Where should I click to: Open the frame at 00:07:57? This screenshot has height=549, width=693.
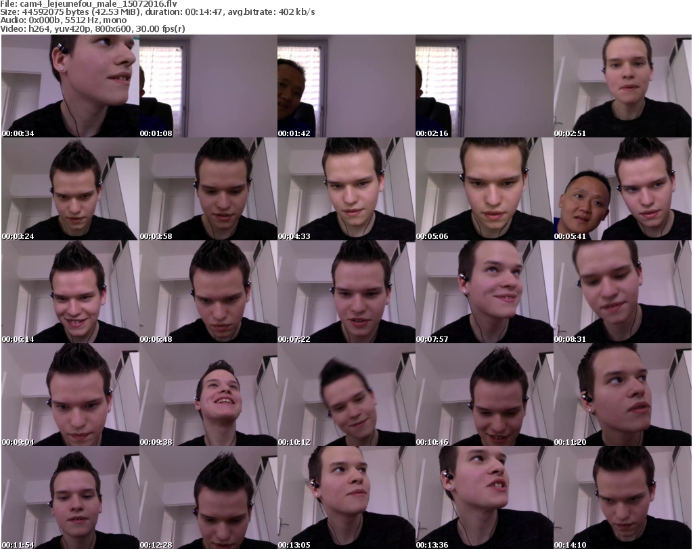tap(485, 292)
